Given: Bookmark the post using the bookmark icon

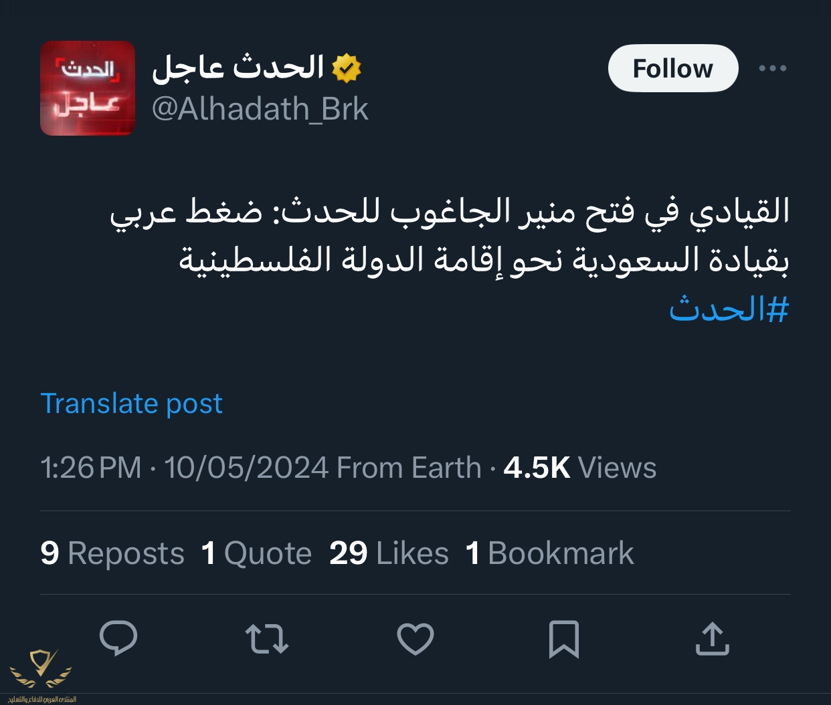Looking at the screenshot, I should click(x=563, y=639).
